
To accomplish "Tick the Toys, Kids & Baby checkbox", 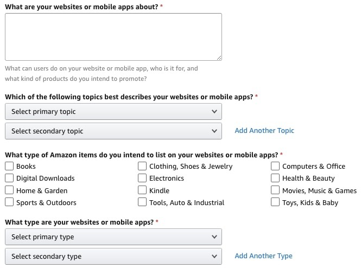I will pos(275,202).
